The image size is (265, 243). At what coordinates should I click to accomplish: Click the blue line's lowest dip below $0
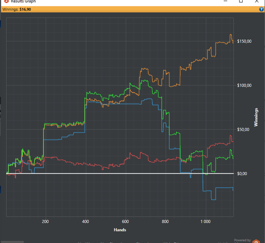214,200
